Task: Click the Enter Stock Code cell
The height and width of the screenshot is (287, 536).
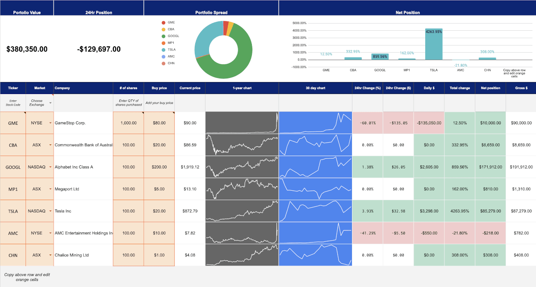Action: point(13,103)
